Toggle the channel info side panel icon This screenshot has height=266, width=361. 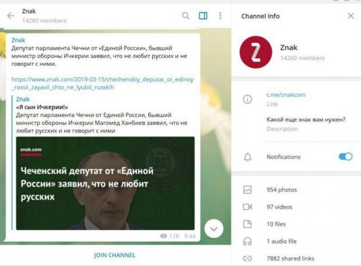(203, 16)
